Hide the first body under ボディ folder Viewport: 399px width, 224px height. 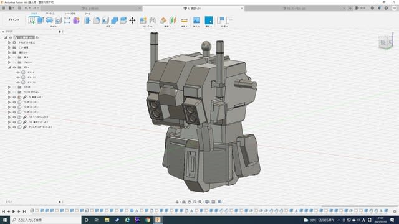point(18,72)
